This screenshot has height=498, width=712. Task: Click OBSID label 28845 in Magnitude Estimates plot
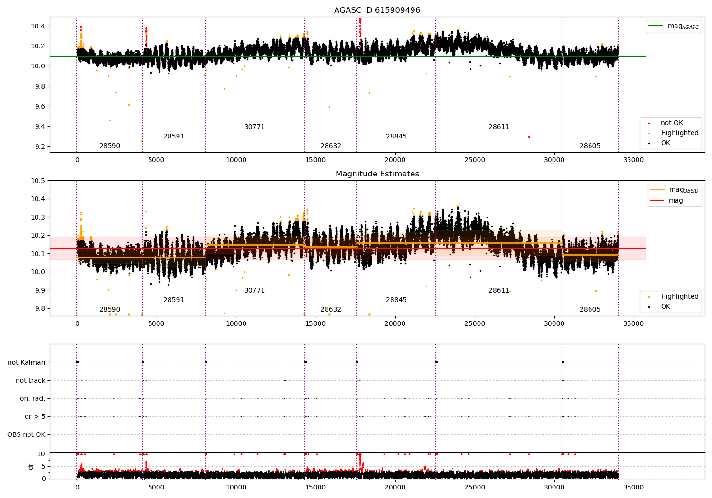click(x=396, y=300)
